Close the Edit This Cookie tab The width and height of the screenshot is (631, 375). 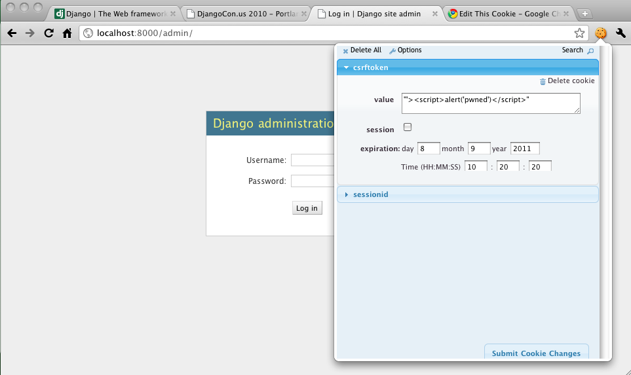[x=566, y=14]
